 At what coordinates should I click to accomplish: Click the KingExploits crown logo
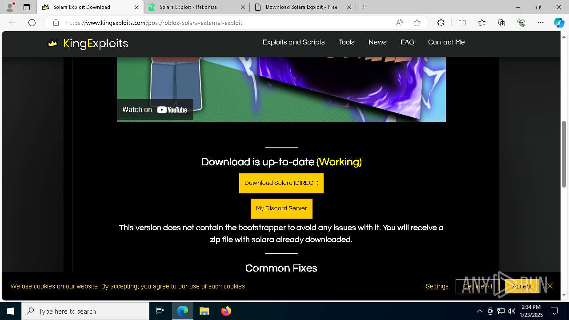click(52, 43)
